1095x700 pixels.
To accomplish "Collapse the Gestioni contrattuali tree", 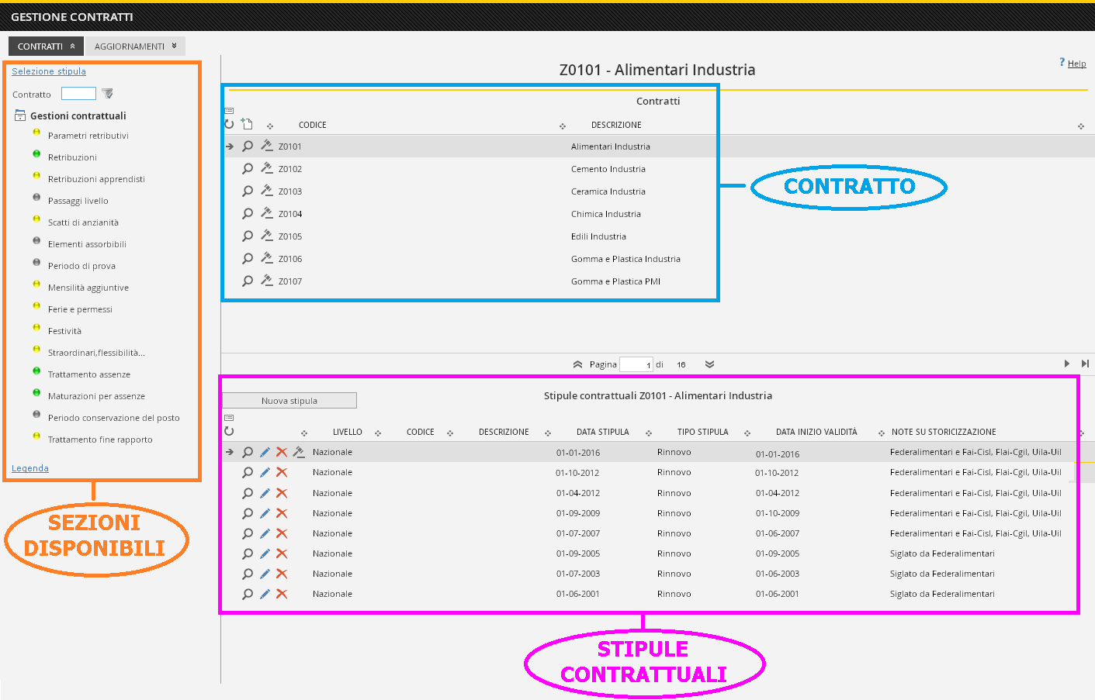I will [x=20, y=116].
